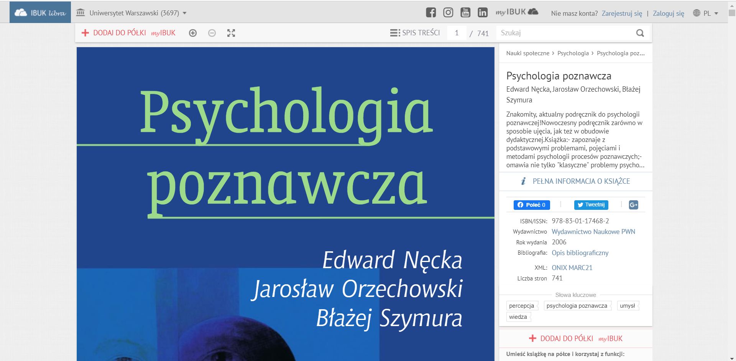Click sidebar Dodaj do półki myIBUK button
This screenshot has width=736, height=361.
[x=575, y=338]
